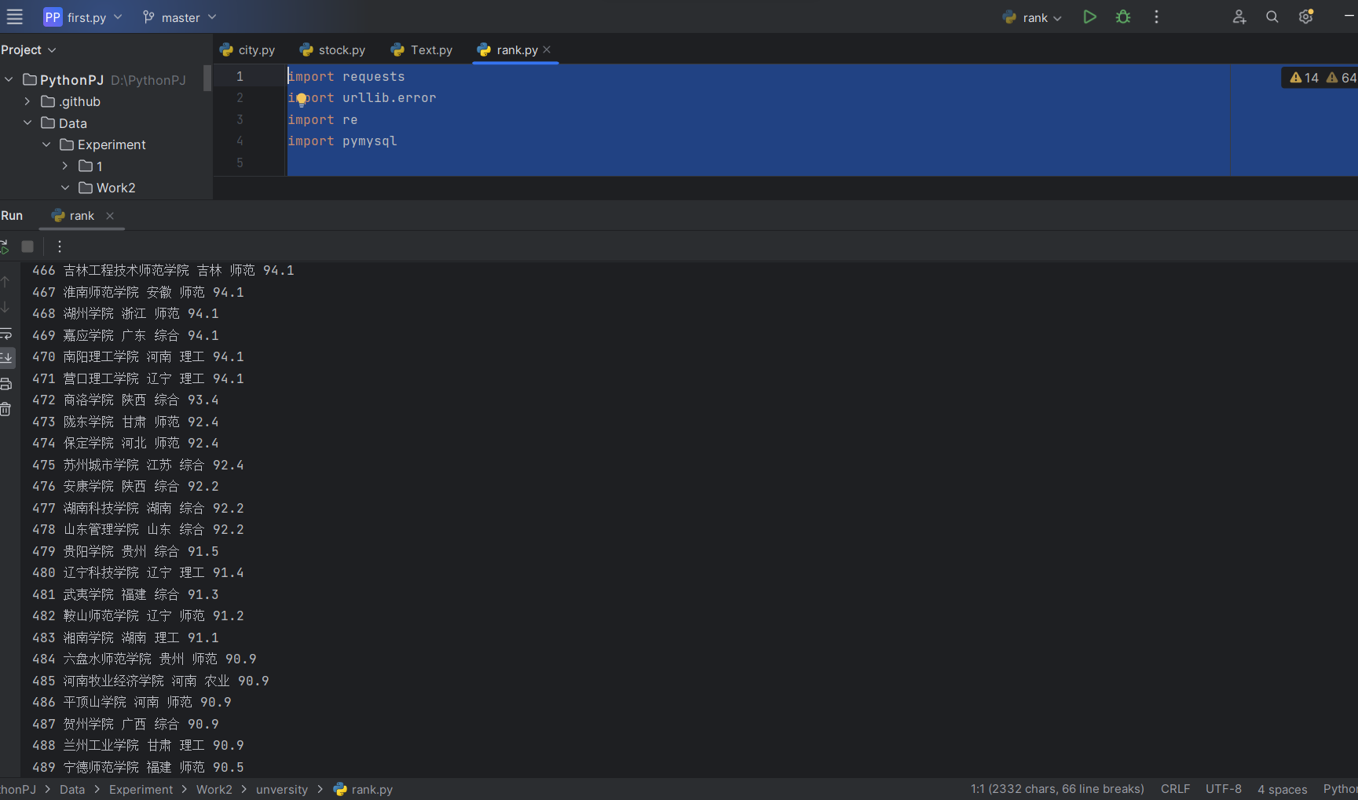Open warnings indicator showing 14

[x=1305, y=78]
